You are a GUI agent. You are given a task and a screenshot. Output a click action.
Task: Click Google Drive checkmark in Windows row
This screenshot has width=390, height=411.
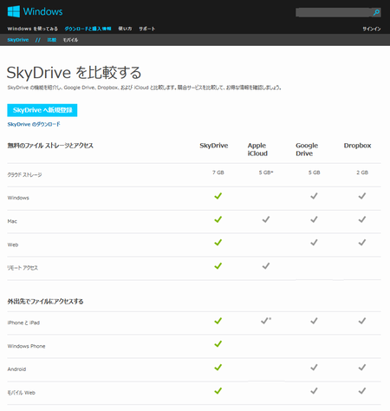[314, 196]
